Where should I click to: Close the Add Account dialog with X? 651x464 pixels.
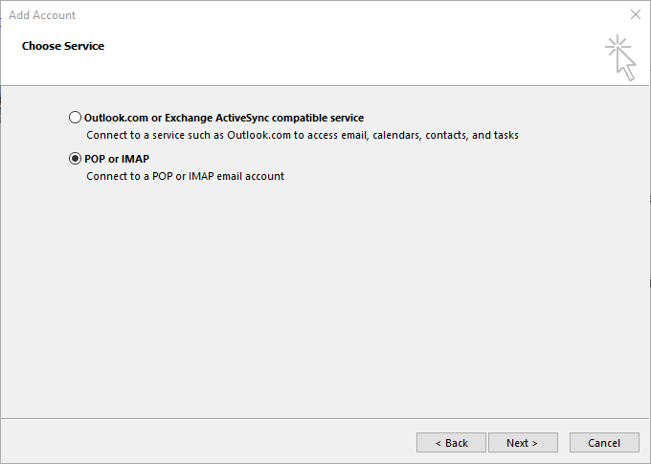(635, 15)
